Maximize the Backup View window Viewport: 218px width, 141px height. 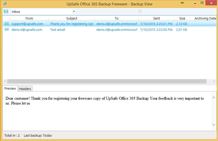[202, 3]
